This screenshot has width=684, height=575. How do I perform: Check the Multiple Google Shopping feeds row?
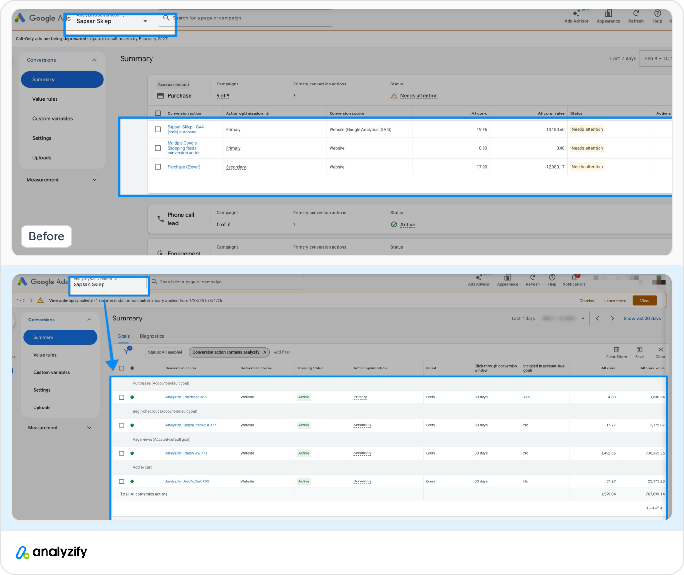point(158,148)
